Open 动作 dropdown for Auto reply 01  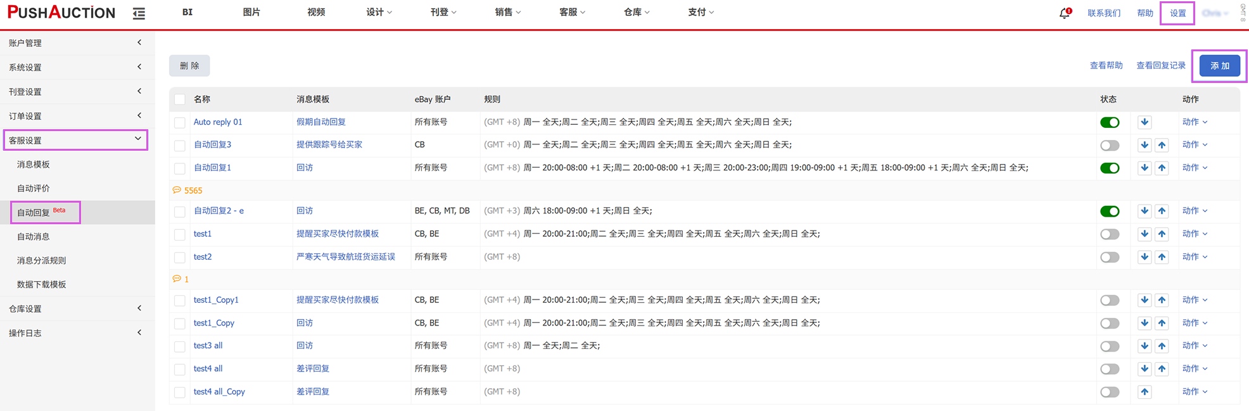pyautogui.click(x=1194, y=122)
